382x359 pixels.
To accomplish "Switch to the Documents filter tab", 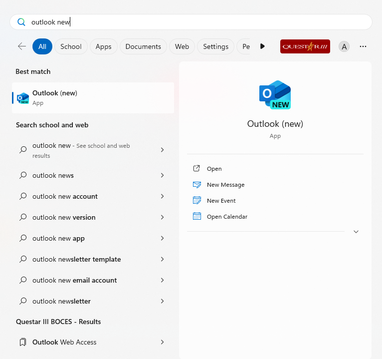I will [143, 46].
